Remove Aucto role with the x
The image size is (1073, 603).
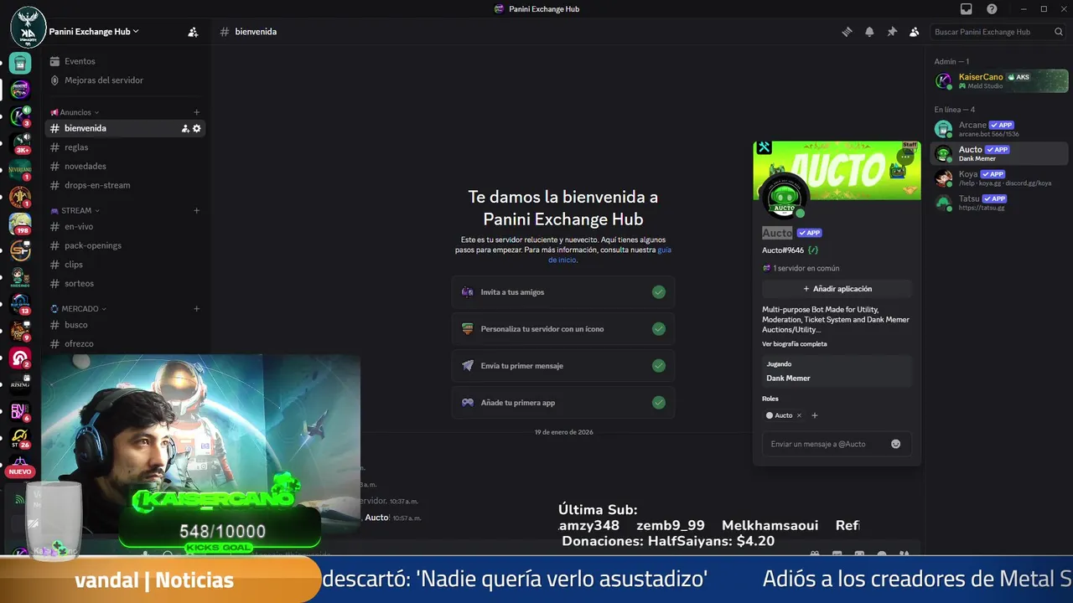click(x=799, y=415)
